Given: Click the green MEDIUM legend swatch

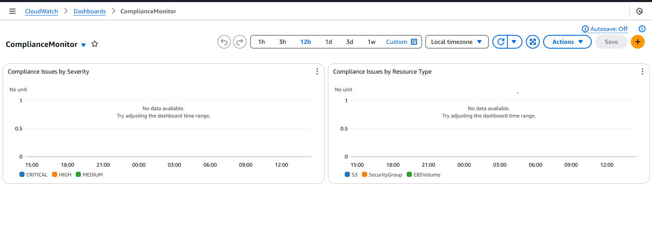Looking at the screenshot, I should [x=78, y=175].
